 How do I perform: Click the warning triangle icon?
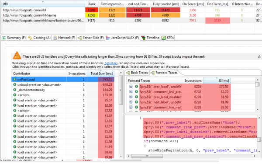click(17, 56)
